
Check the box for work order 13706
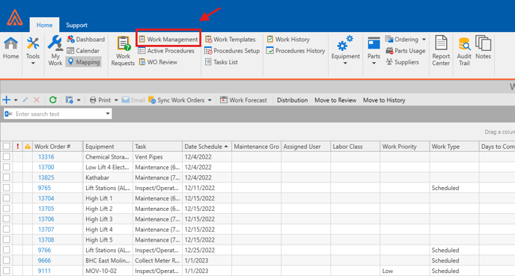click(6, 219)
